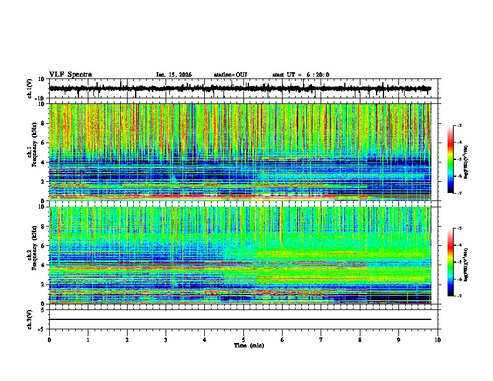Click the ch.3(V) flat line panel

[243, 319]
